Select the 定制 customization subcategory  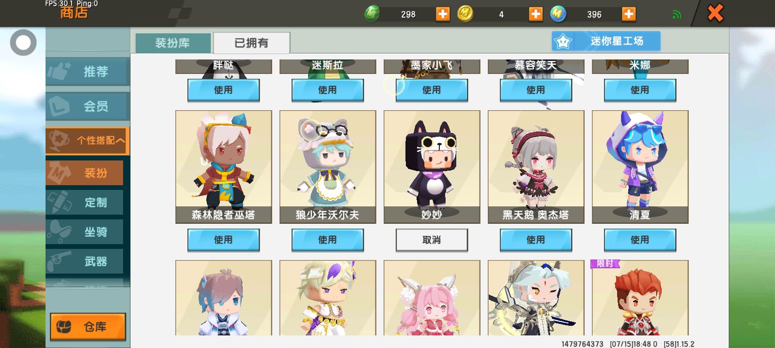point(85,203)
